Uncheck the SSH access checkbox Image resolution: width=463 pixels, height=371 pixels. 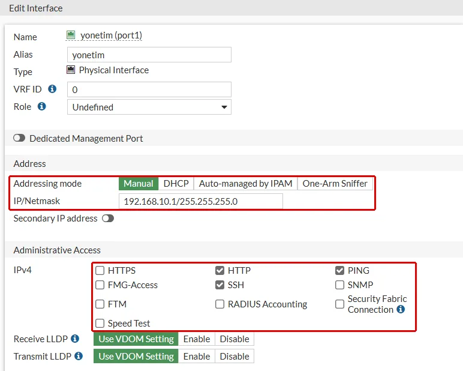220,285
